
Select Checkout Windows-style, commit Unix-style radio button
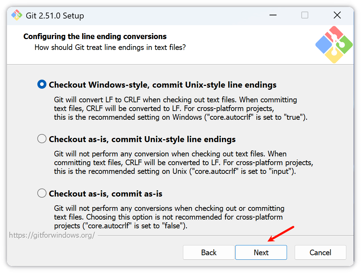[x=42, y=84]
